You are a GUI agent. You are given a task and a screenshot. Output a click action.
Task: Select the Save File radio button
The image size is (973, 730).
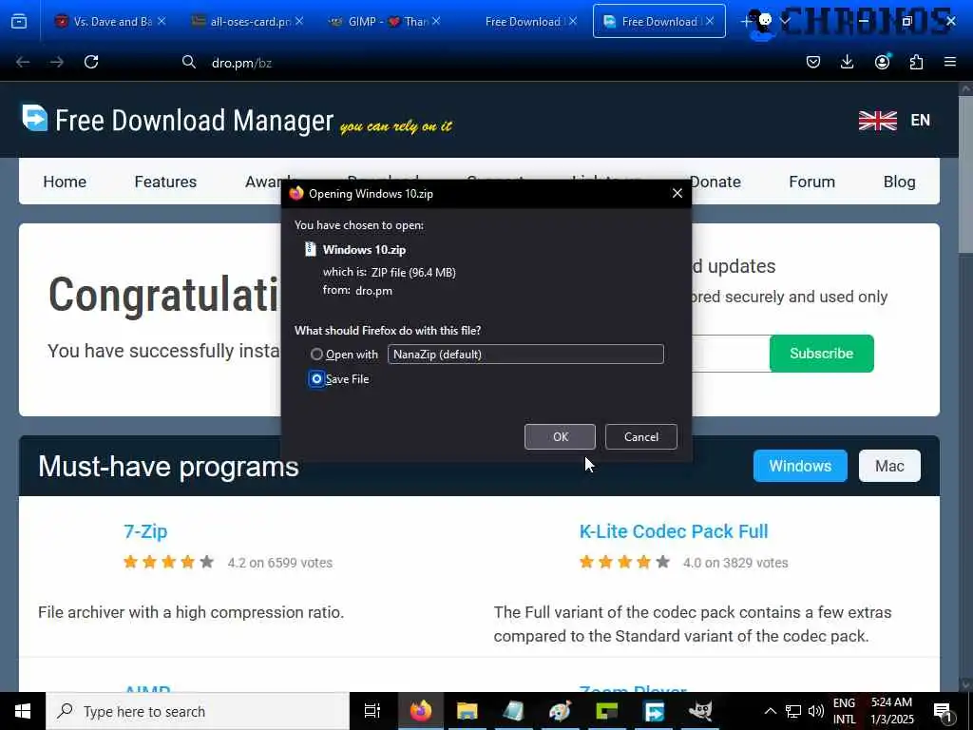tap(316, 378)
